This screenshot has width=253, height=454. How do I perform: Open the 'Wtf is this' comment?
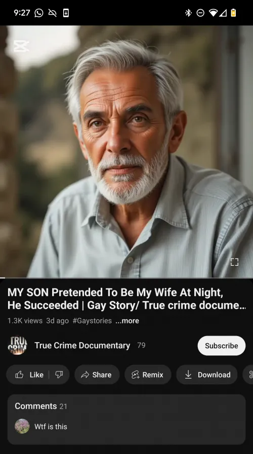coord(51,427)
